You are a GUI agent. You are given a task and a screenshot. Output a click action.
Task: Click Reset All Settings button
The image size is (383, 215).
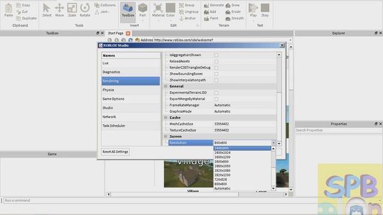click(115, 152)
